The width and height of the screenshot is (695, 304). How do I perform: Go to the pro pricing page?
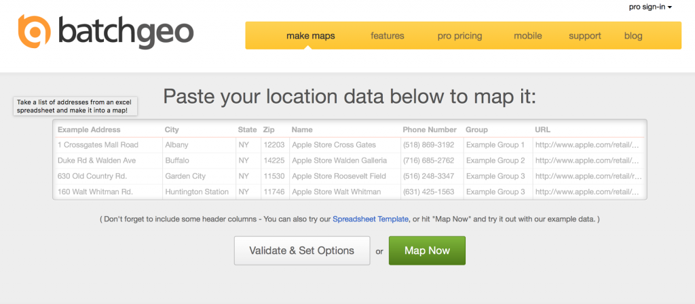(x=459, y=36)
